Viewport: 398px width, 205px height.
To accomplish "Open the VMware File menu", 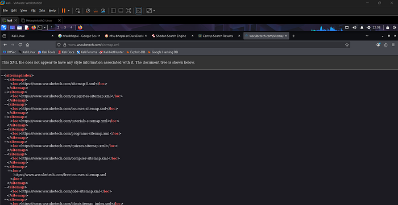I will point(5,11).
